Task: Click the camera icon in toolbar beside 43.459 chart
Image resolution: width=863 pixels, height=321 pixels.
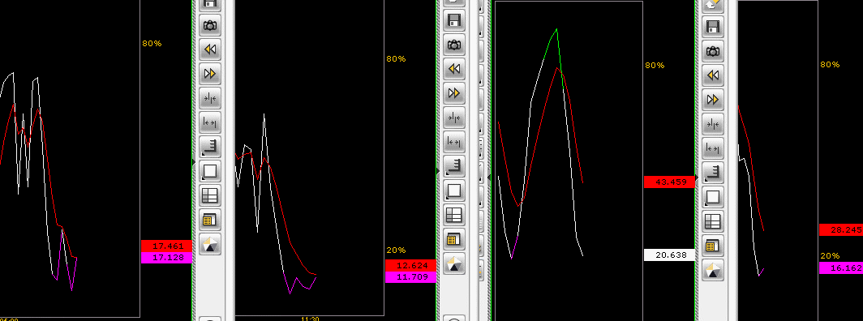Action: click(712, 51)
